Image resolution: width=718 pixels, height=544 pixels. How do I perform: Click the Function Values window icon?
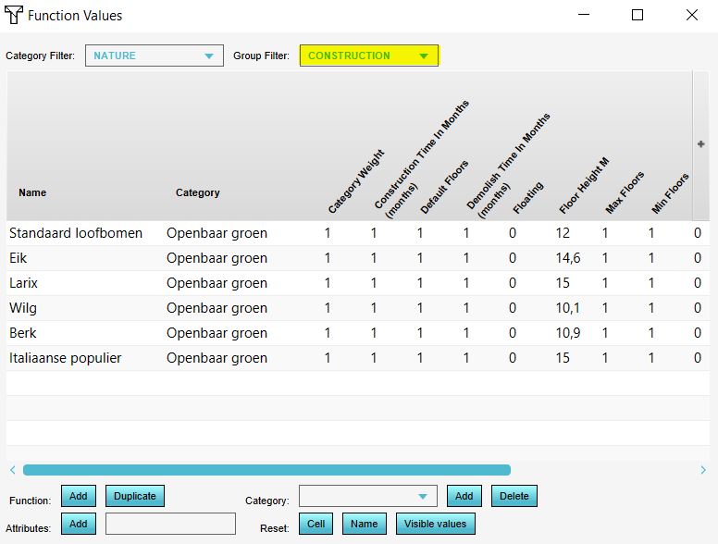tap(14, 16)
